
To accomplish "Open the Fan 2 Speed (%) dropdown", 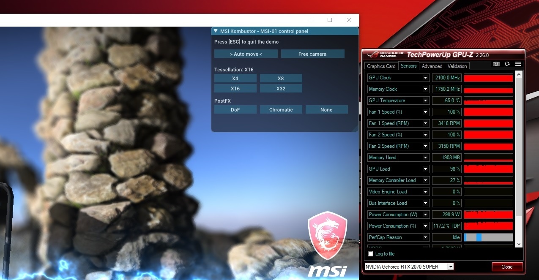I will pos(426,135).
